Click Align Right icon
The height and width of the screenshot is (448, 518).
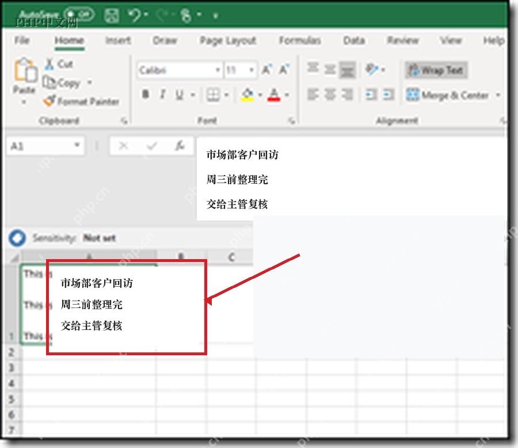(347, 94)
